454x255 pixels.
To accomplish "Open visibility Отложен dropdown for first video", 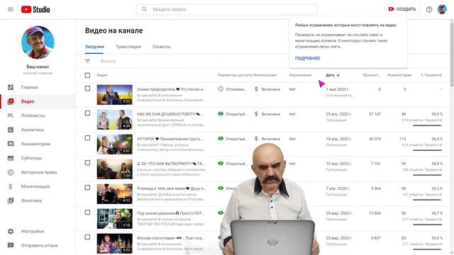I will click(236, 89).
